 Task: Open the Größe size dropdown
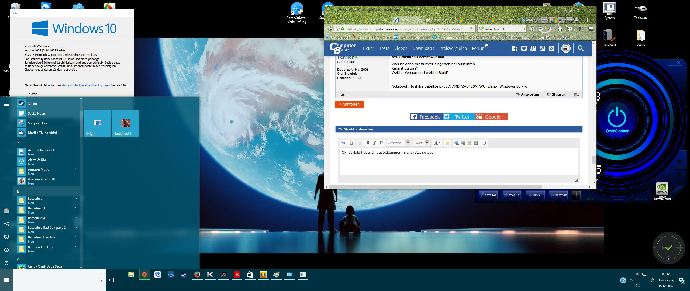(x=427, y=143)
